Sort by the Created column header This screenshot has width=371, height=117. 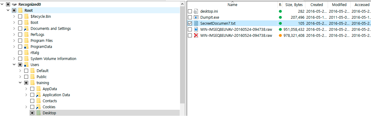[317, 5]
